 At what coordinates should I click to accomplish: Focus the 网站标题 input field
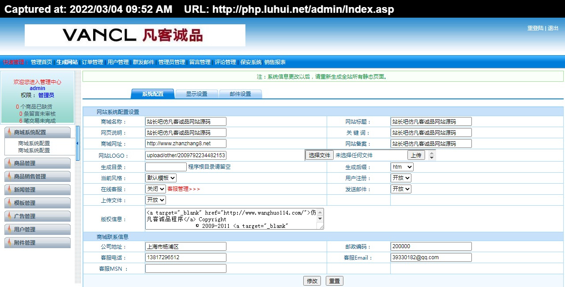pos(431,121)
